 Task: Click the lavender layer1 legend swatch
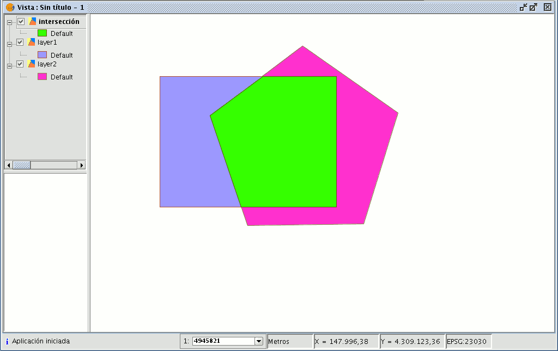click(43, 55)
